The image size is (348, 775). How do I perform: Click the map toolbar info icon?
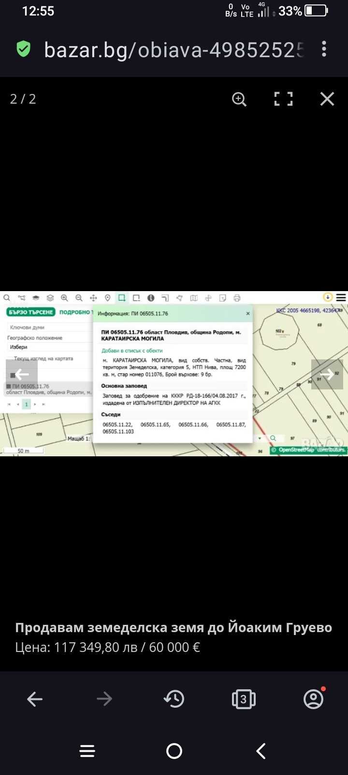(x=151, y=298)
